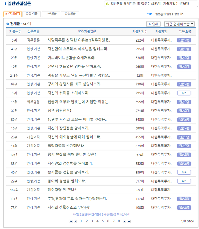Click 답변요령 for 생활신조,좌우명 question

click(184, 208)
